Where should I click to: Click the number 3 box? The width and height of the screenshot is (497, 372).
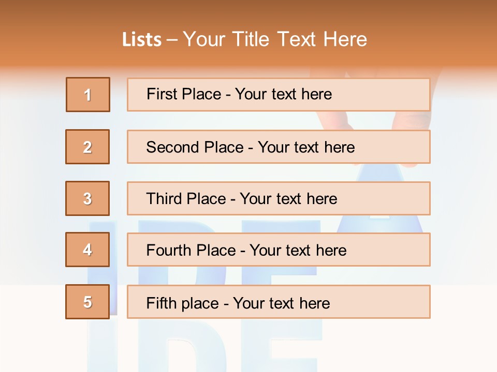pos(87,198)
